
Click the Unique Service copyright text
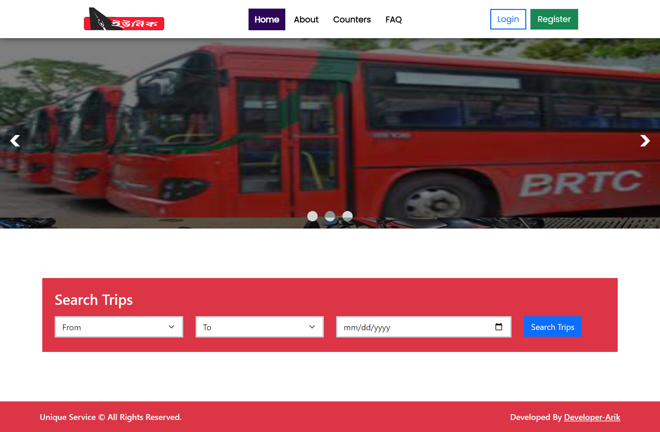[111, 417]
